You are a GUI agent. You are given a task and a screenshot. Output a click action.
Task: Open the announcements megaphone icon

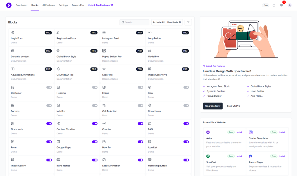tap(281, 5)
